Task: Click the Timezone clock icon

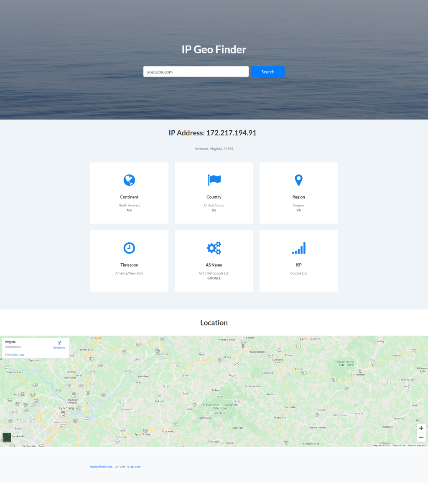Action: [x=129, y=248]
